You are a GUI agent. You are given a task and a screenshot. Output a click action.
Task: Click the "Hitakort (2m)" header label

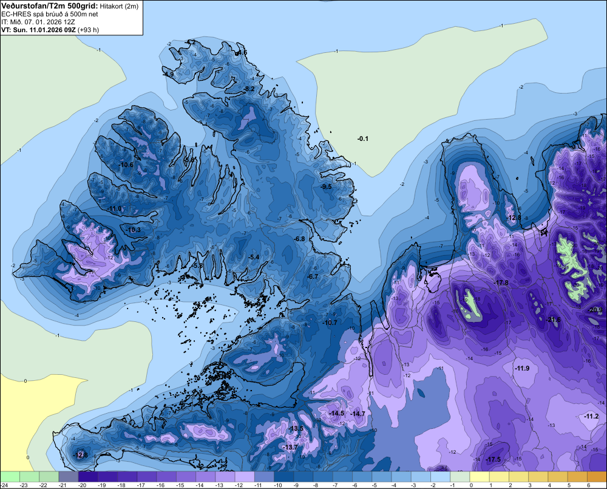click(x=118, y=6)
